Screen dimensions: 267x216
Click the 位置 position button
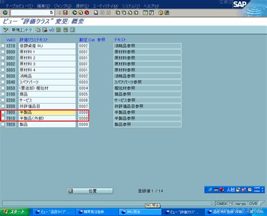coord(90,191)
